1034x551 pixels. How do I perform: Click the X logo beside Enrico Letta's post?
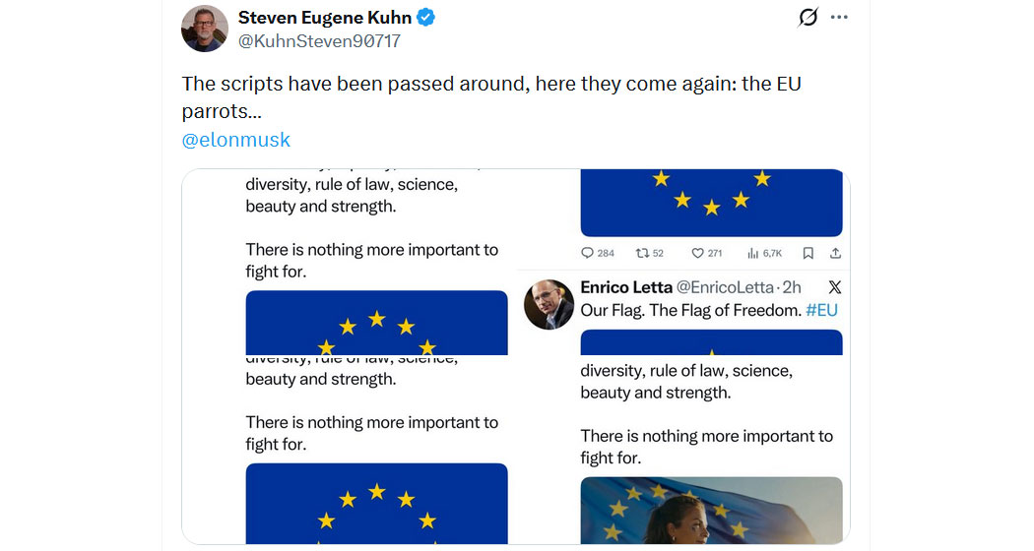point(835,287)
